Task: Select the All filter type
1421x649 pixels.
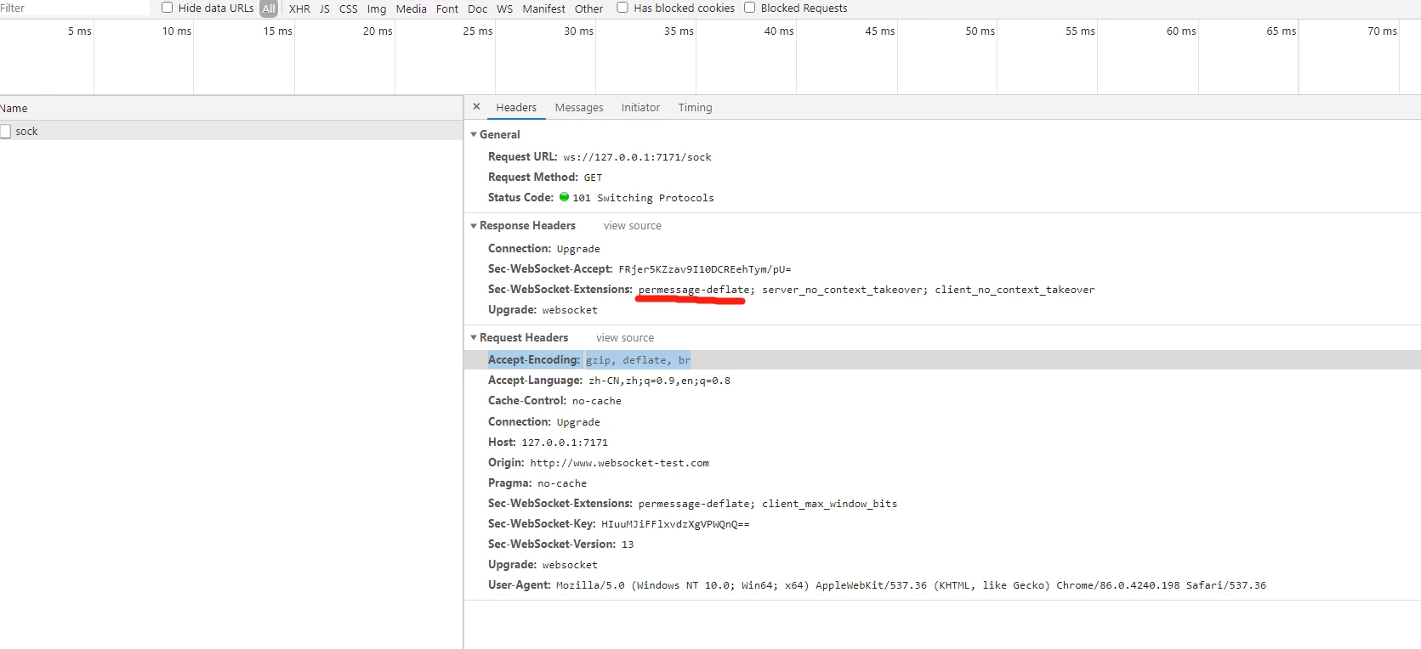Action: [x=269, y=8]
